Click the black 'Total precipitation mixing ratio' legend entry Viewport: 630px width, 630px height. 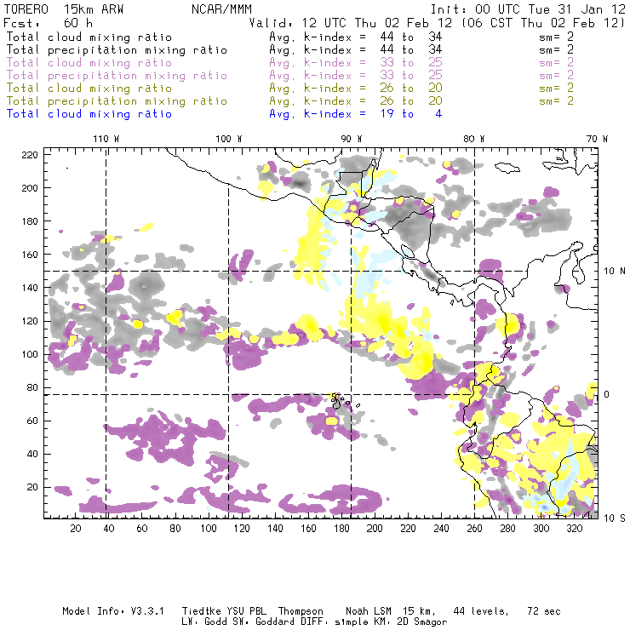click(117, 50)
